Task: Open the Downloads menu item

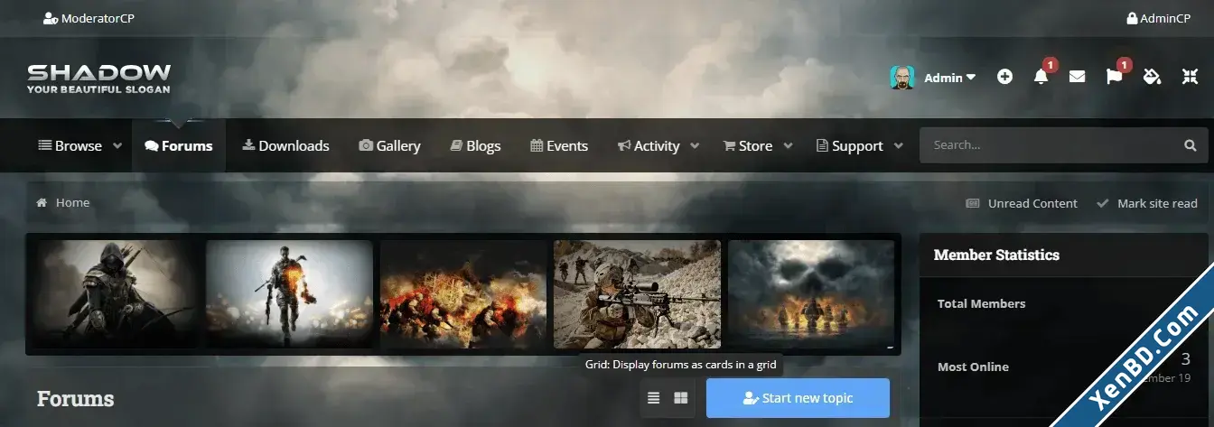Action: coord(285,145)
